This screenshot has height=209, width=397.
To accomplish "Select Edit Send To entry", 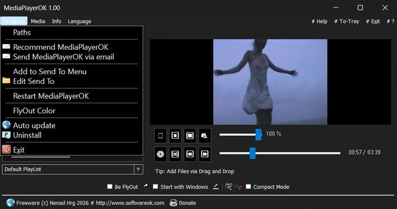I will (x=71, y=81).
